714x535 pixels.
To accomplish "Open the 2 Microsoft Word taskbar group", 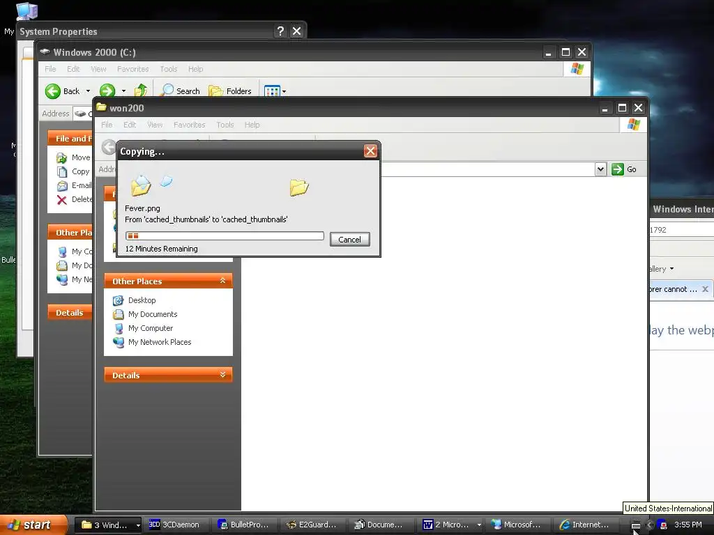I will [451, 525].
